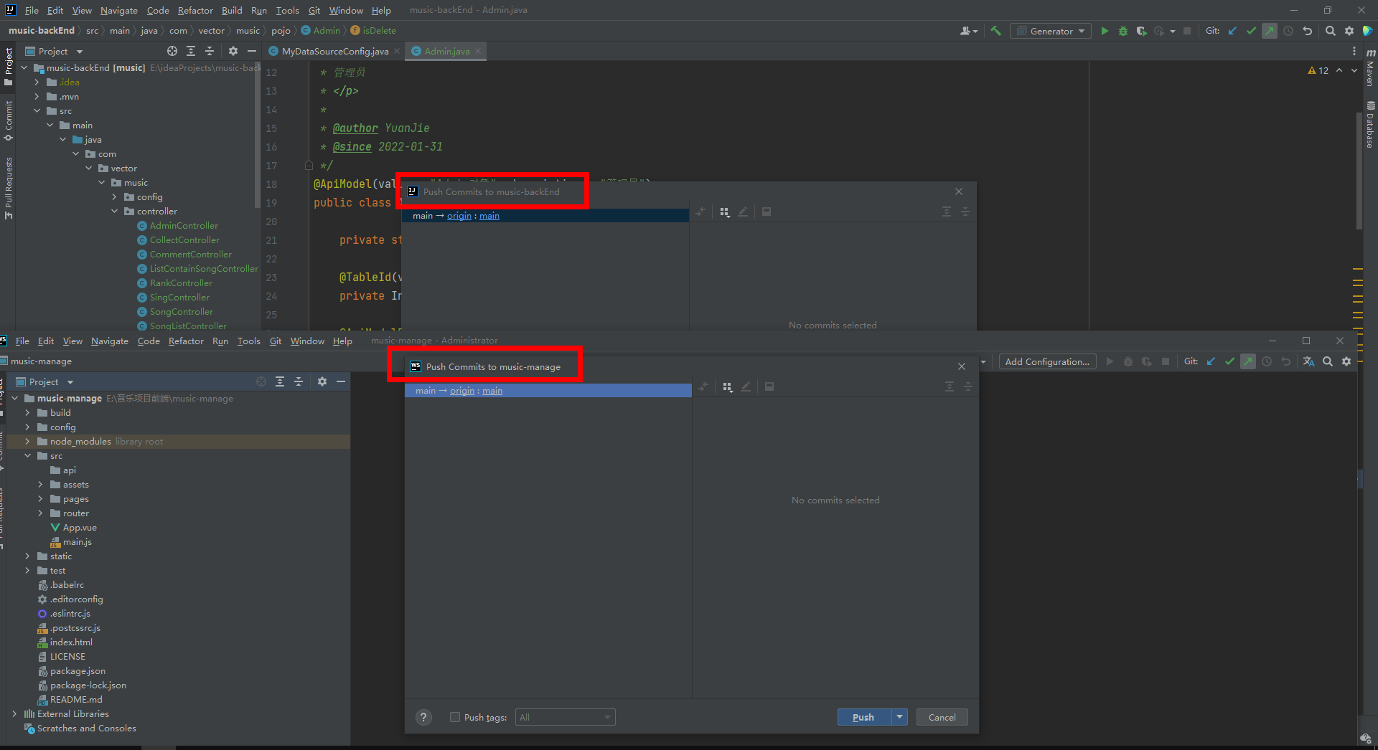Close the Push Commits to music-manage dialog

962,366
